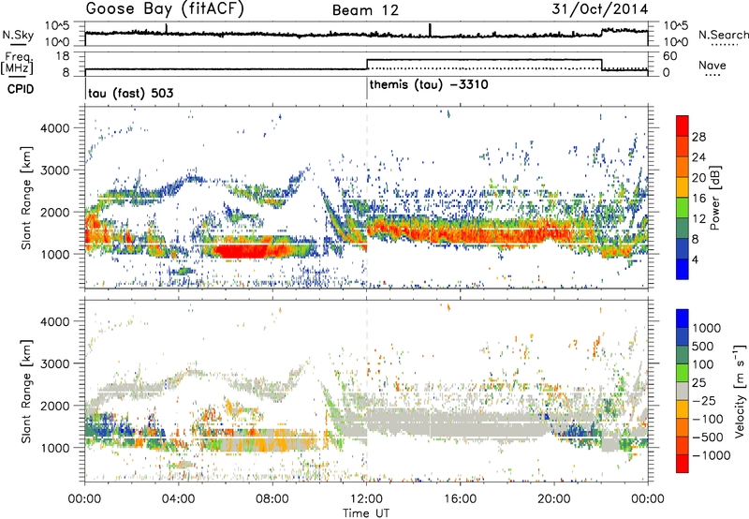Click the 18 tick on frequency axis
Image resolution: width=749 pixels, height=519 pixels.
click(x=63, y=56)
